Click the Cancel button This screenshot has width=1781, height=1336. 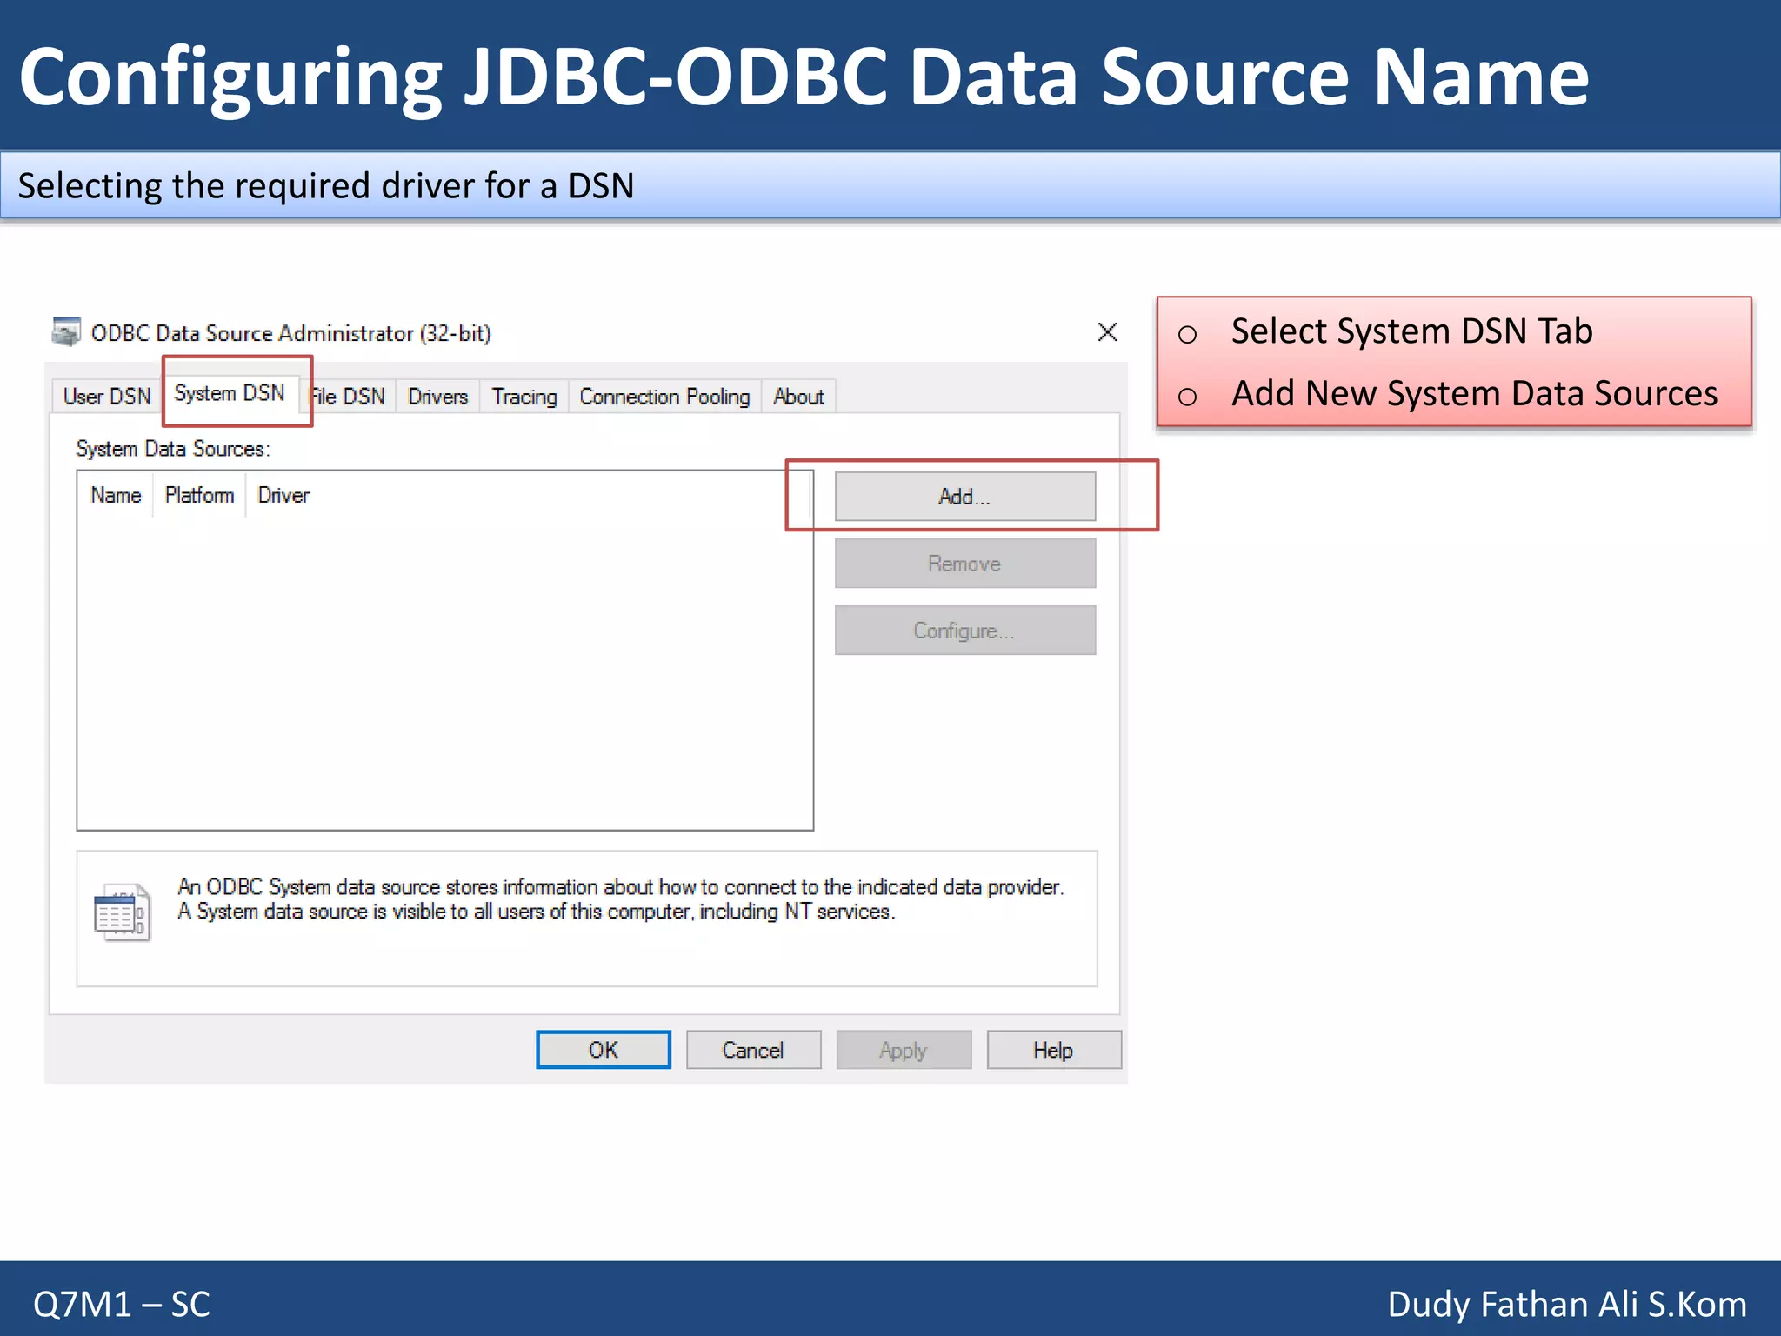[x=753, y=1050]
